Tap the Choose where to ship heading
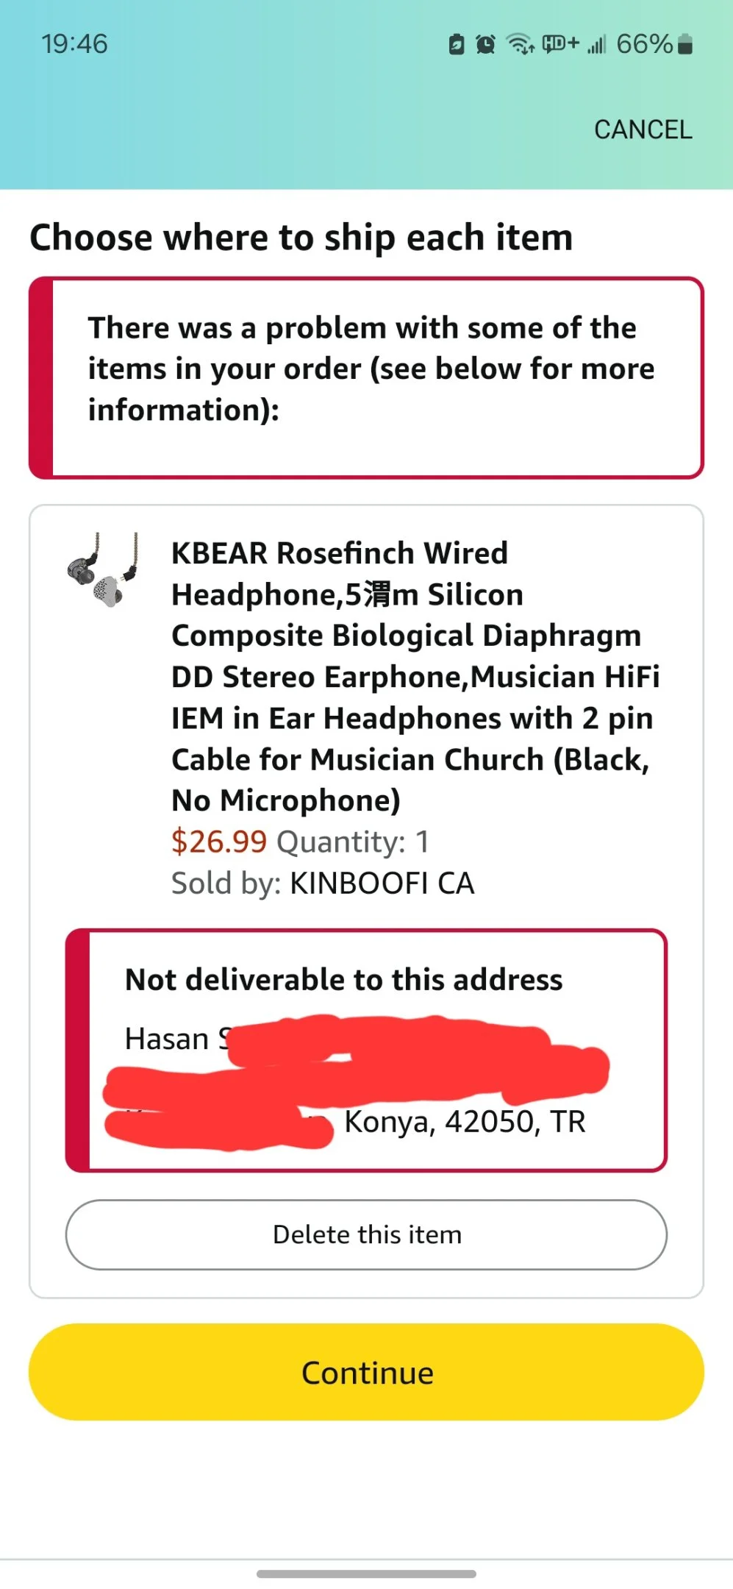The width and height of the screenshot is (733, 1589). (301, 238)
